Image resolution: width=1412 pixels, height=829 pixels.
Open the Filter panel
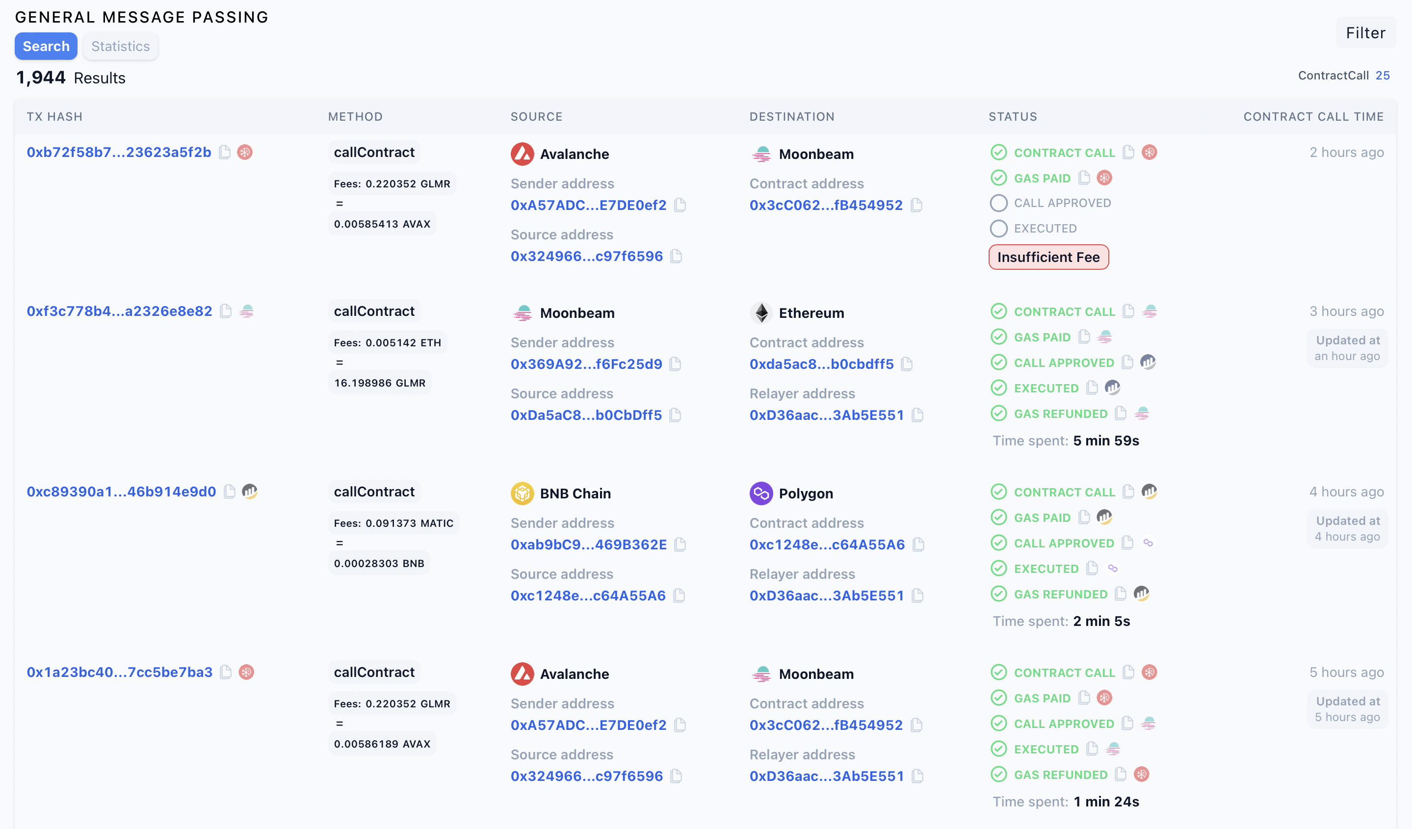1365,33
